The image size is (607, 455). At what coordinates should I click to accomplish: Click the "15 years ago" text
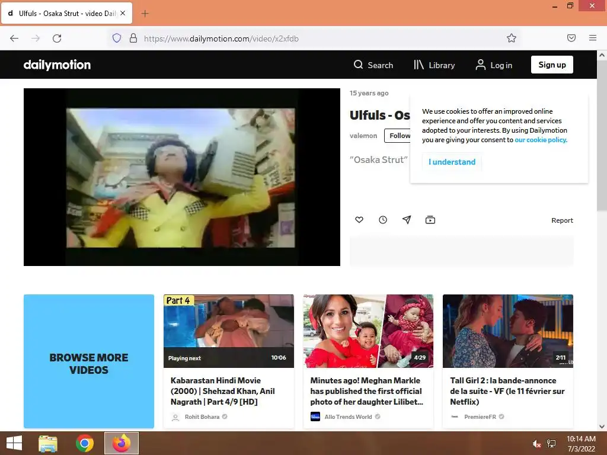click(x=369, y=93)
